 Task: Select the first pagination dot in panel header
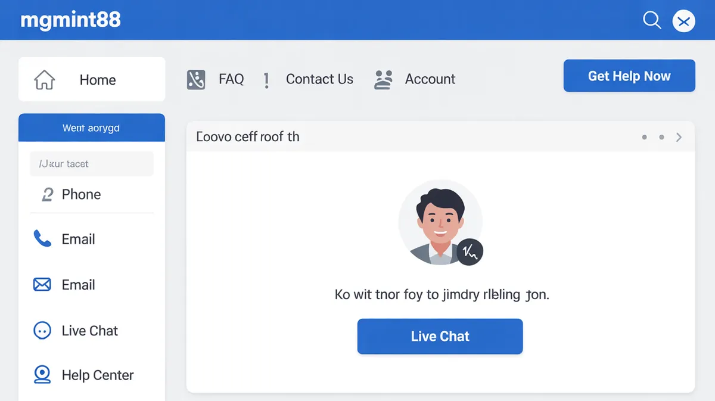[x=644, y=137]
